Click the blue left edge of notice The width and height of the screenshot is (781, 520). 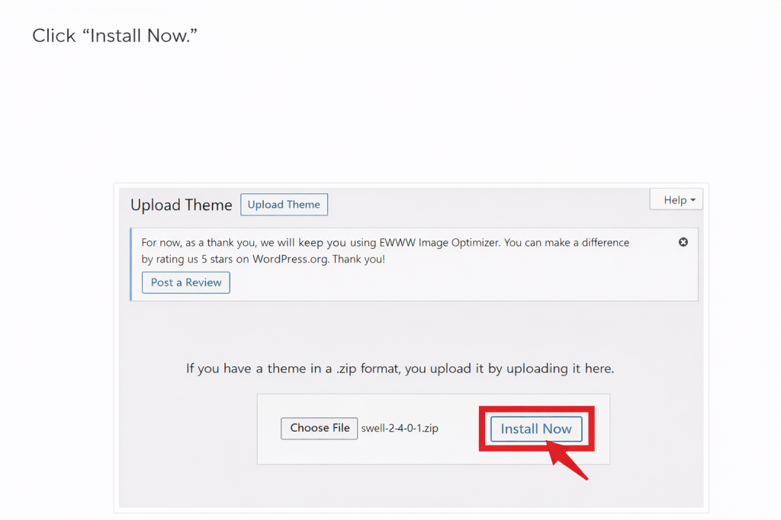(x=131, y=264)
